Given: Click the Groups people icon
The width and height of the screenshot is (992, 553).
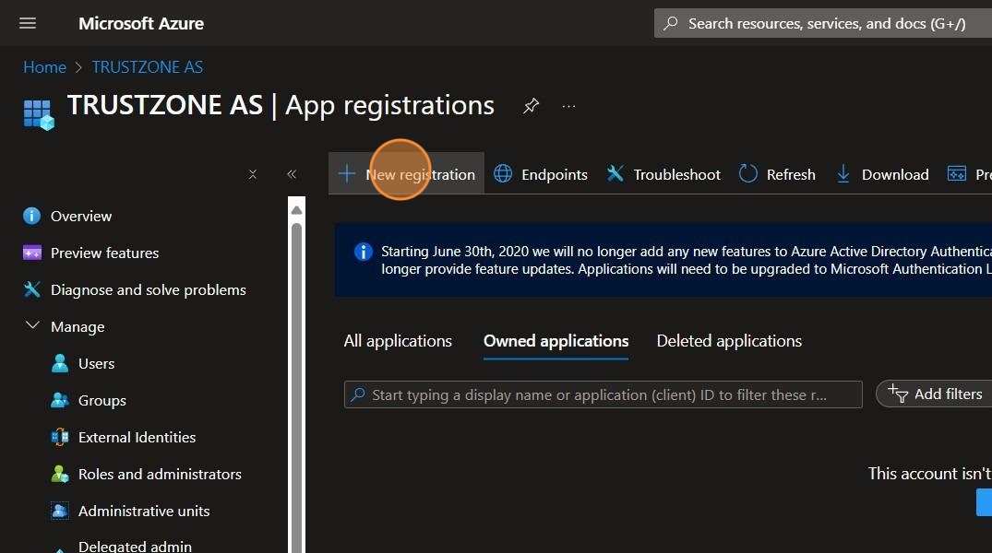Looking at the screenshot, I should coord(60,400).
